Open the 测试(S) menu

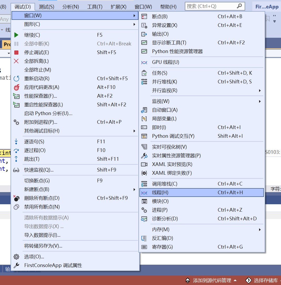(x=46, y=6)
